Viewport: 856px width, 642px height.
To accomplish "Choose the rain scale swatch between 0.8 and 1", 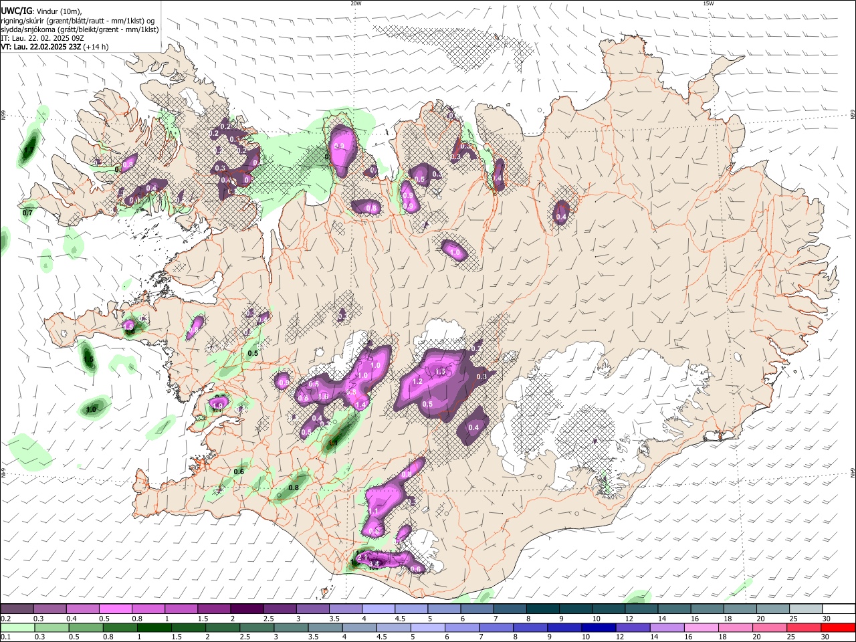I will click(x=120, y=627).
